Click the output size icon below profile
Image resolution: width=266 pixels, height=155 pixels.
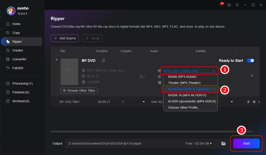tap(160, 83)
